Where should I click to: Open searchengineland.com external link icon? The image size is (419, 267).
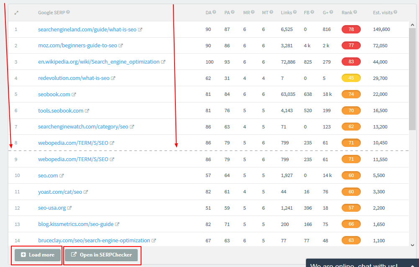tap(140, 30)
